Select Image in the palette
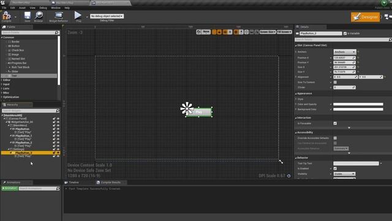The height and width of the screenshot is (221, 392). (15, 55)
